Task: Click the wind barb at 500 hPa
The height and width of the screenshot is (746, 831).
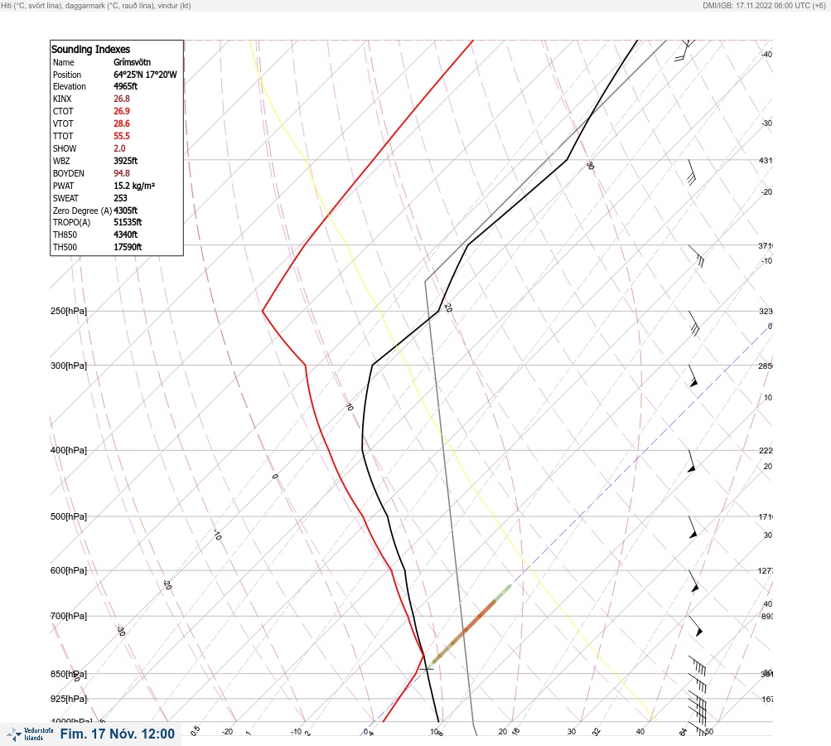Action: (692, 527)
